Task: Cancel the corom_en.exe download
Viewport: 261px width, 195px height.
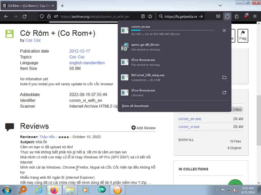Action: [x=224, y=30]
